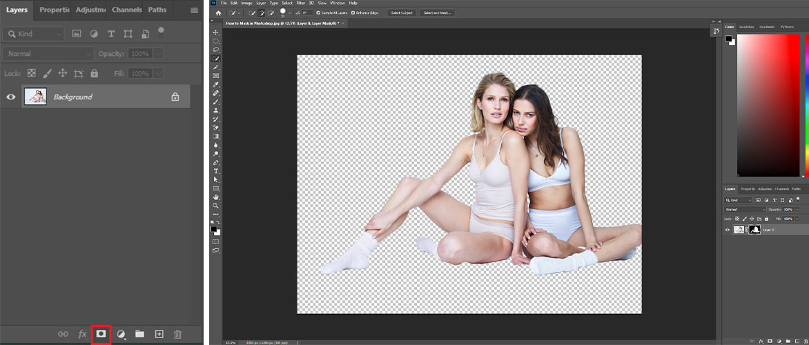Click Create new layer plus icon in enlarged panel

click(x=159, y=334)
